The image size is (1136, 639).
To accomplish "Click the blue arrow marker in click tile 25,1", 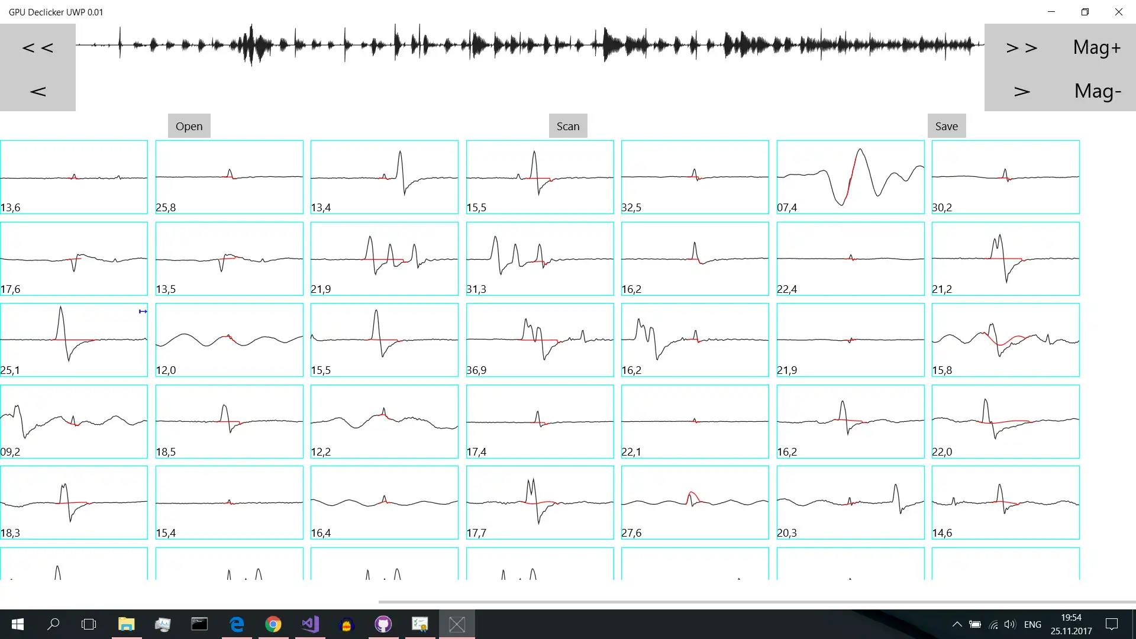I will (143, 311).
